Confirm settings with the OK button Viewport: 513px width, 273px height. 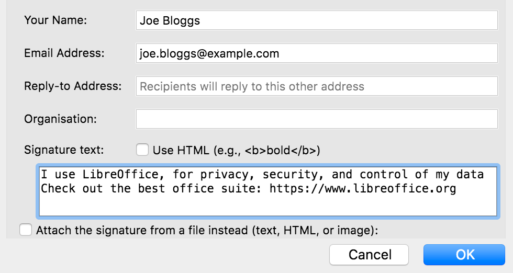[465, 255]
